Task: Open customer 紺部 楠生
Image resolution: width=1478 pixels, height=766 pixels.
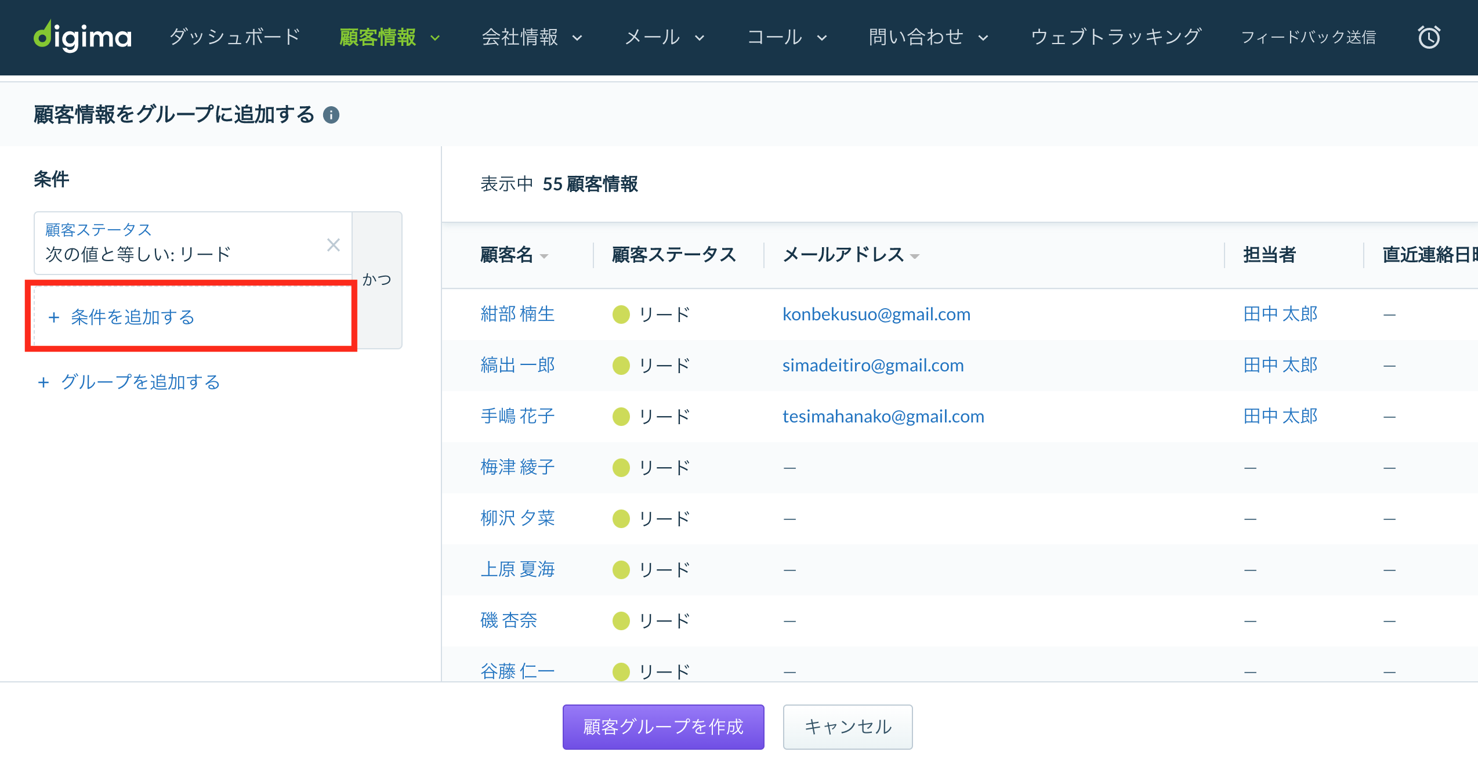Action: point(517,314)
